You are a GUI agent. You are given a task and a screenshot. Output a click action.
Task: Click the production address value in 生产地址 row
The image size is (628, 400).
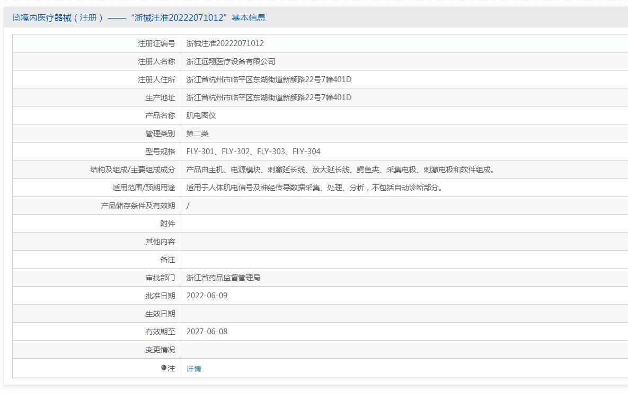(x=269, y=97)
